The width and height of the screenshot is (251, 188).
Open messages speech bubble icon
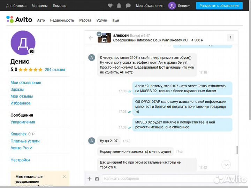pos(128,6)
